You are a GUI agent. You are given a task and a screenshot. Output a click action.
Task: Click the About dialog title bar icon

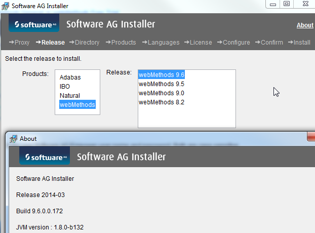click(14, 139)
